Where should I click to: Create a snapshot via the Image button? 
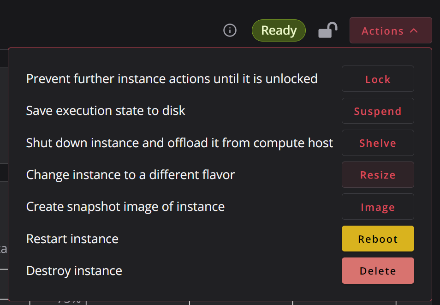coord(378,207)
